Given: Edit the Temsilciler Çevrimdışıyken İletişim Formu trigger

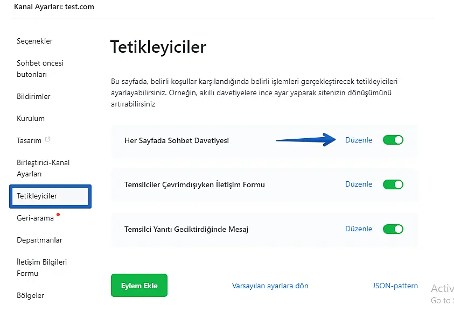Looking at the screenshot, I should (x=358, y=184).
